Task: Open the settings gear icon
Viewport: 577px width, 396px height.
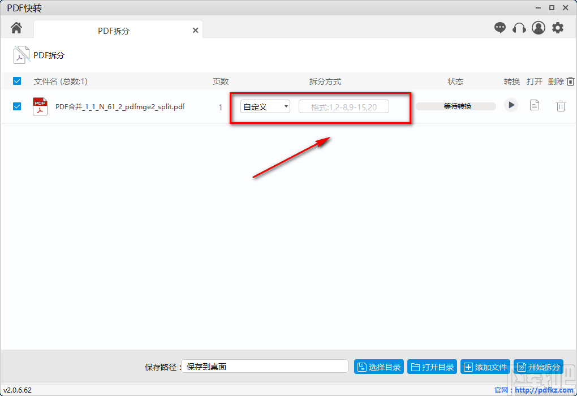Action: [558, 27]
